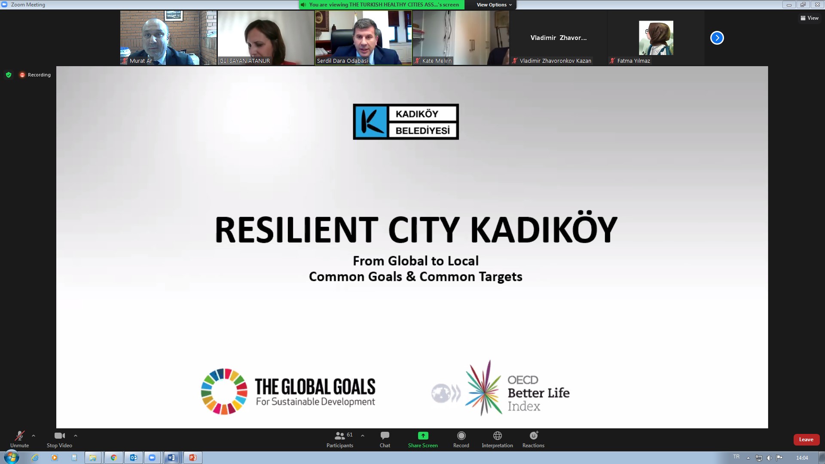Open the View Options dropdown
825x464 pixels.
pyautogui.click(x=494, y=5)
